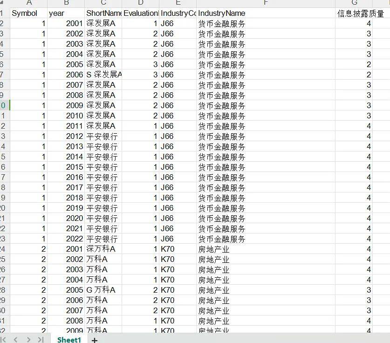Select row 10 by clicking its row number
The image size is (390, 343).
point(3,105)
